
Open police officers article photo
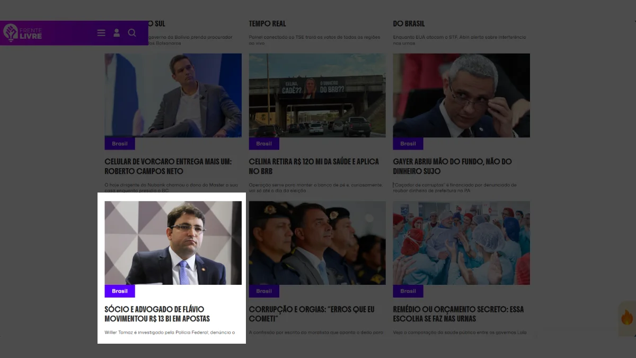317,243
